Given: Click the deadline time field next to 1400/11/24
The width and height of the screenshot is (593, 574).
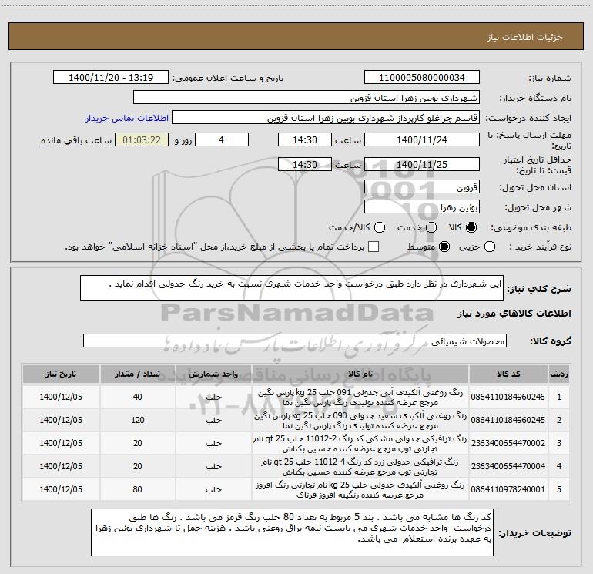Looking at the screenshot, I should coord(305,139).
